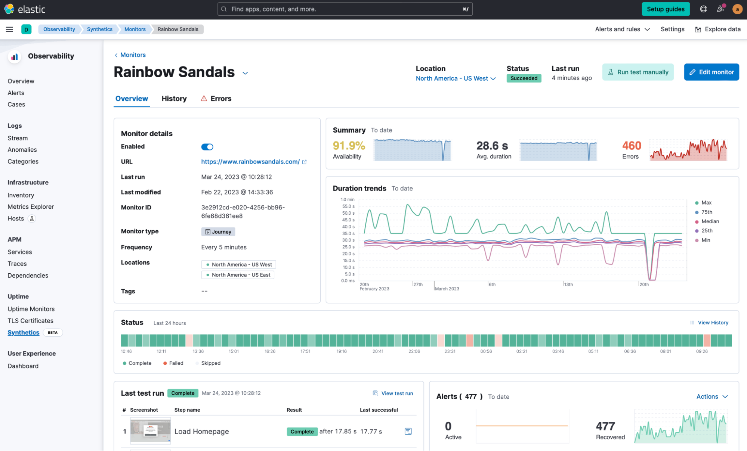Click the Availability sparkline chart

413,150
